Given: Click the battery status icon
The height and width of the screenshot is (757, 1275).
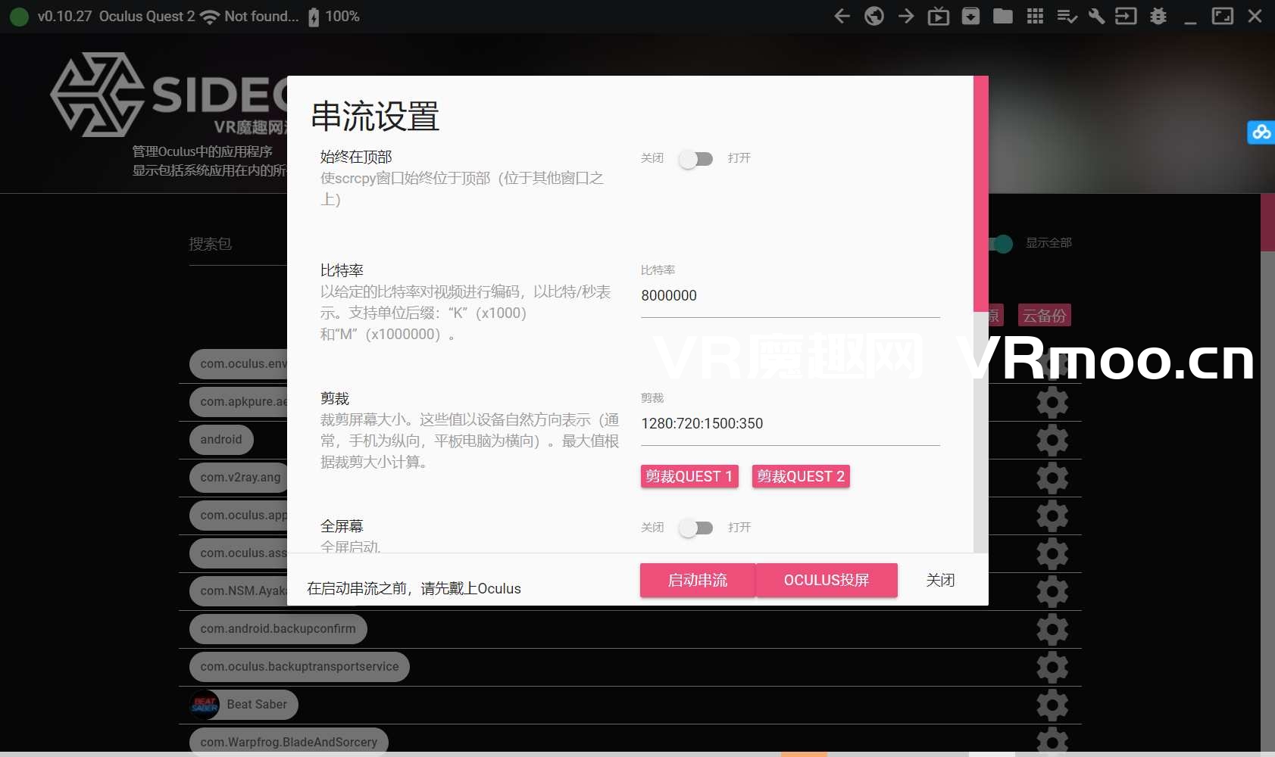Looking at the screenshot, I should (x=314, y=17).
